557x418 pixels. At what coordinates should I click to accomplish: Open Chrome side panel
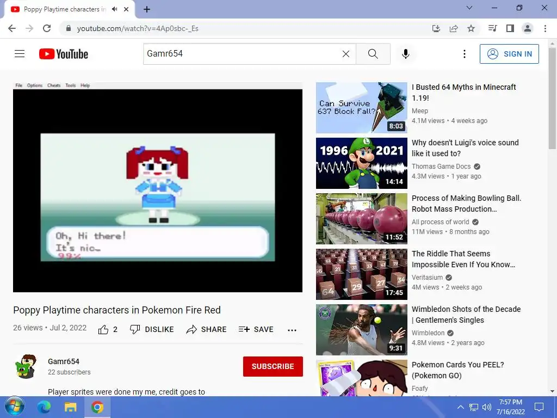pos(510,28)
